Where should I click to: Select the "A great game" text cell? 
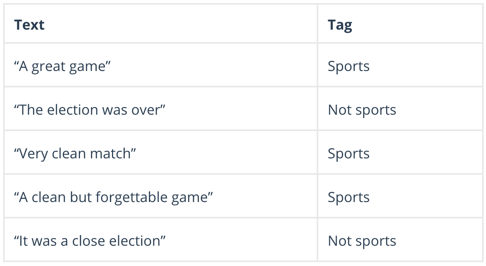tap(62, 66)
